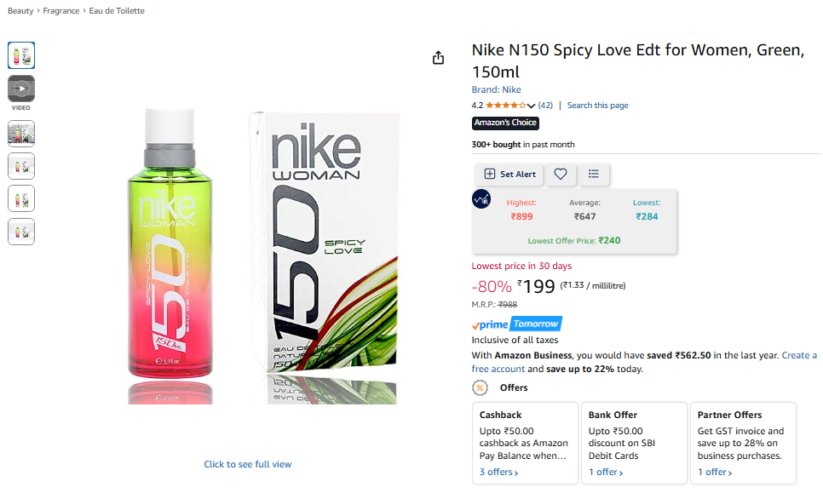823x493 pixels.
Task: Click the Amazon's Choice badge
Action: coord(505,123)
